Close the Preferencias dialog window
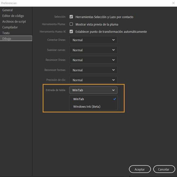This screenshot has width=177, height=177. coord(173,3)
